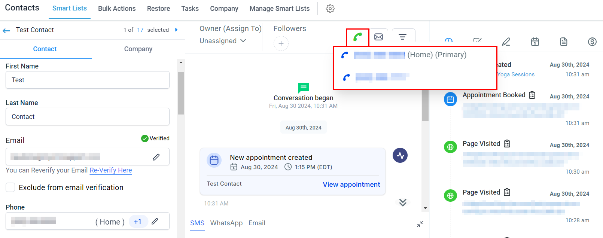The height and width of the screenshot is (238, 603).
Task: Open the Yoga Sessions link
Action: (516, 74)
